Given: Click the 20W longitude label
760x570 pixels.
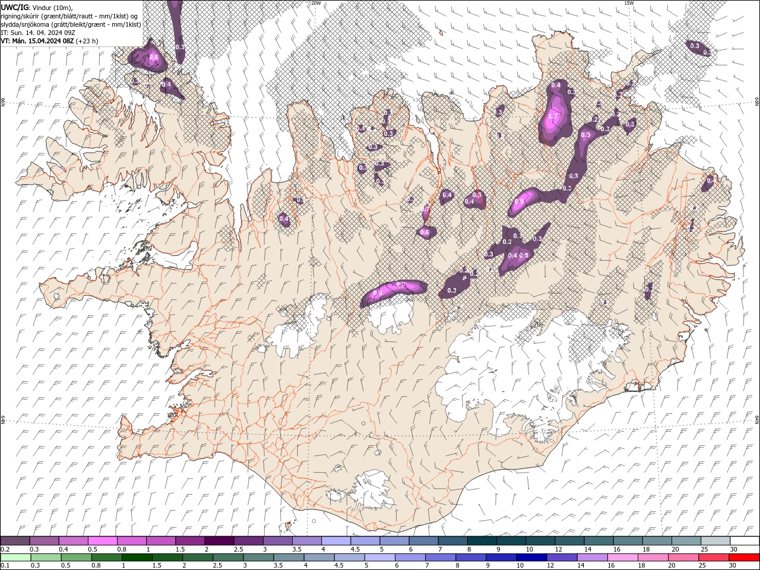Looking at the screenshot, I should 316,3.
